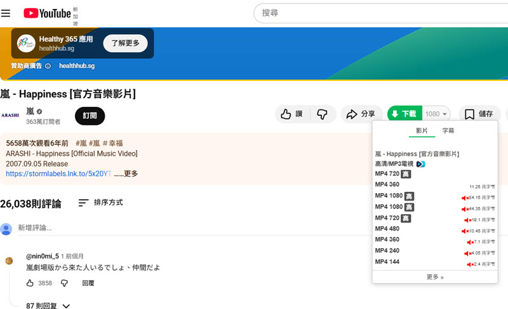Screen dimensions: 508x309
Task: Open the 排序方式 sort icon
Action: coord(83,203)
